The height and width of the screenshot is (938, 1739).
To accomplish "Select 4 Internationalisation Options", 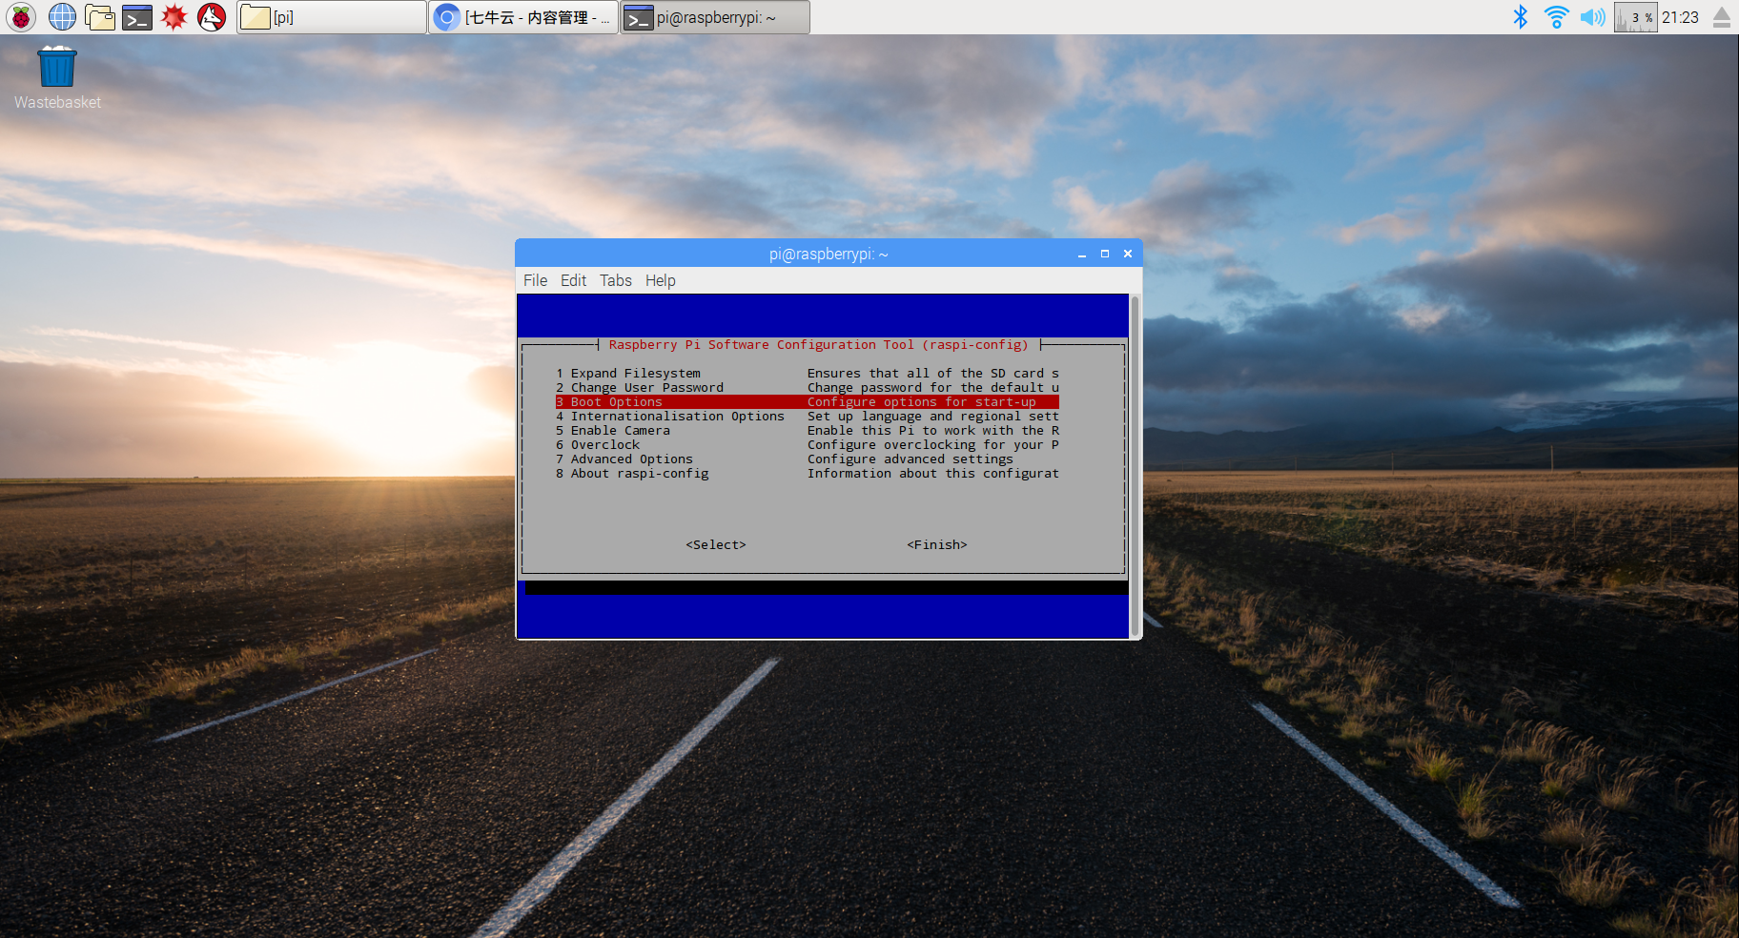I will coord(807,417).
